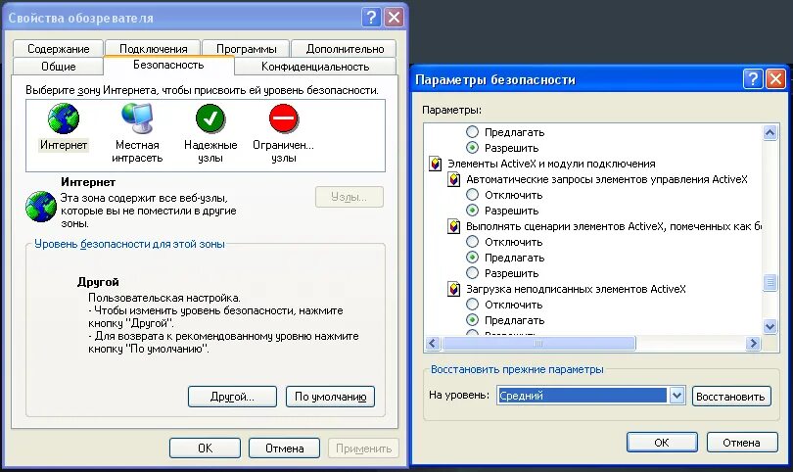This screenshot has height=472, width=793.
Task: Click the Восстановить button
Action: (730, 397)
